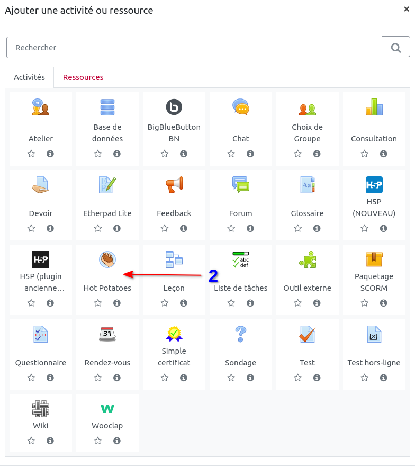The width and height of the screenshot is (415, 475).
Task: Focus the Rechercher search field
Action: coord(193,48)
